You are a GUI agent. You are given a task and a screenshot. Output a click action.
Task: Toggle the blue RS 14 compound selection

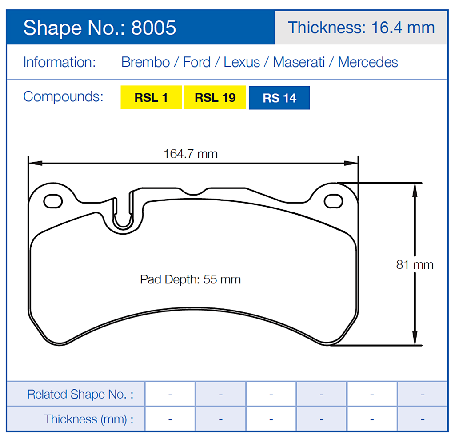[x=279, y=97]
